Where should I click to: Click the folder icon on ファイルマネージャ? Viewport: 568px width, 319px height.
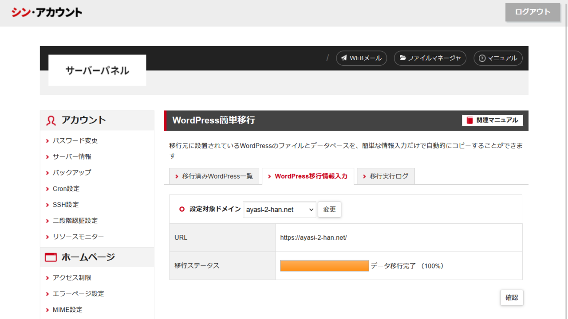(402, 58)
